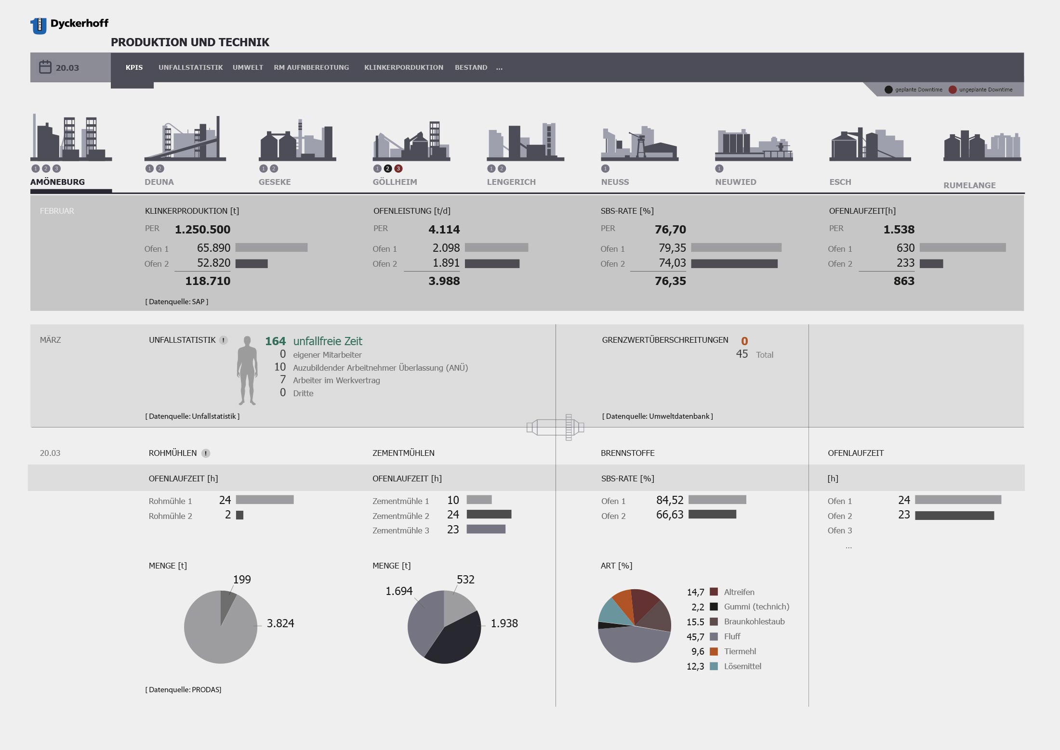
Task: Click the '164' unfallfreie Zeit value
Action: (x=275, y=341)
